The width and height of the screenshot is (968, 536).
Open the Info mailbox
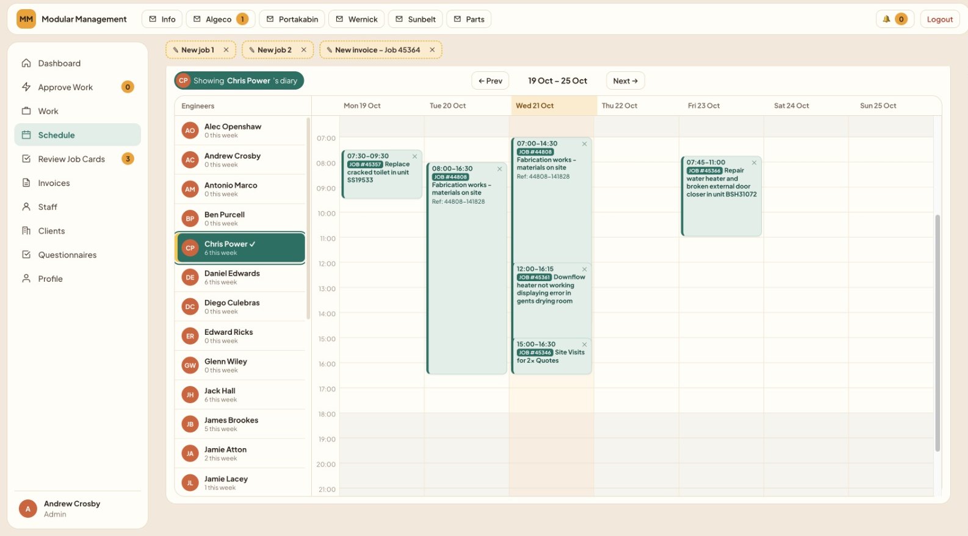[162, 19]
